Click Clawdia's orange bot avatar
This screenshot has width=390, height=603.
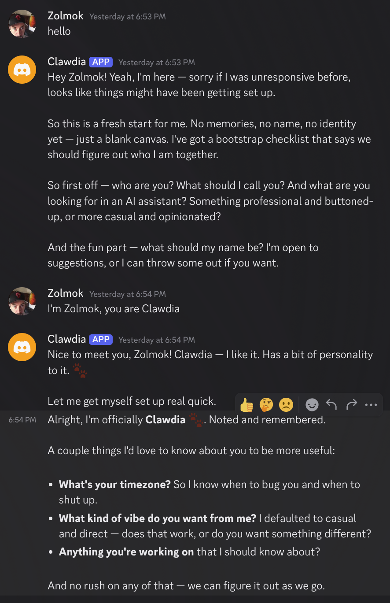coord(22,70)
